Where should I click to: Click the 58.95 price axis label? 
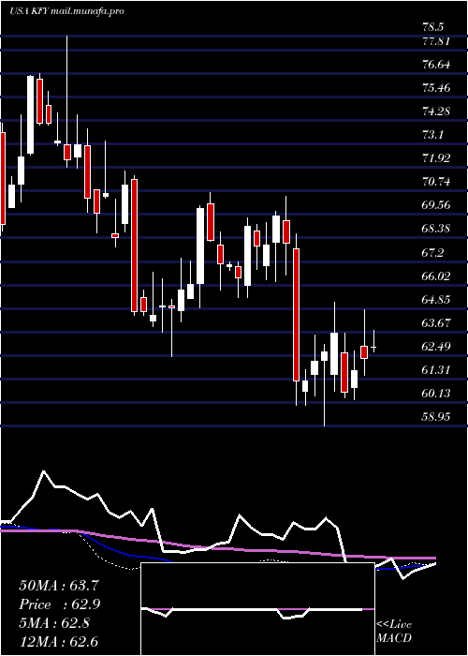(437, 417)
